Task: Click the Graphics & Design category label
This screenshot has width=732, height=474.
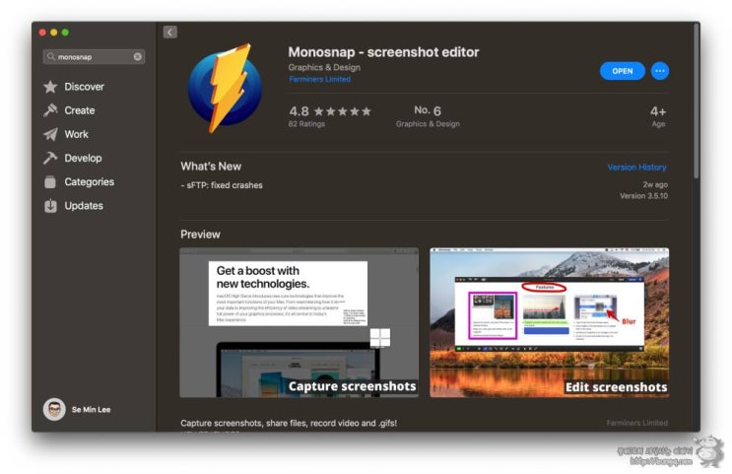Action: coord(324,67)
